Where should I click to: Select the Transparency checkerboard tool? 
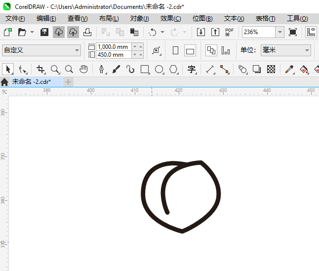pos(271,69)
